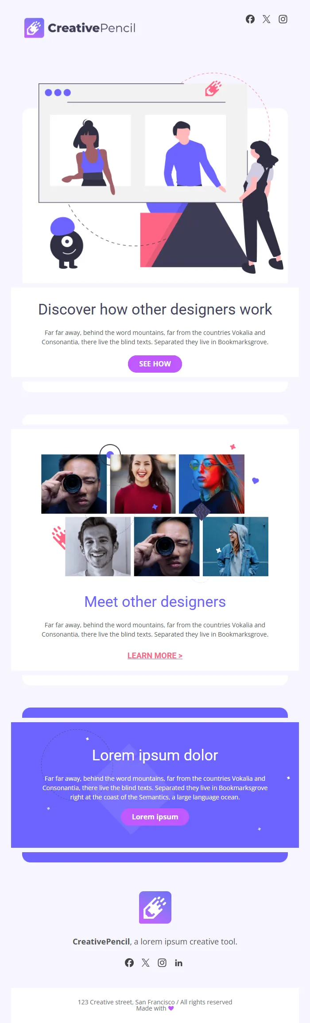Open the footer LinkedIn icon

[178, 963]
